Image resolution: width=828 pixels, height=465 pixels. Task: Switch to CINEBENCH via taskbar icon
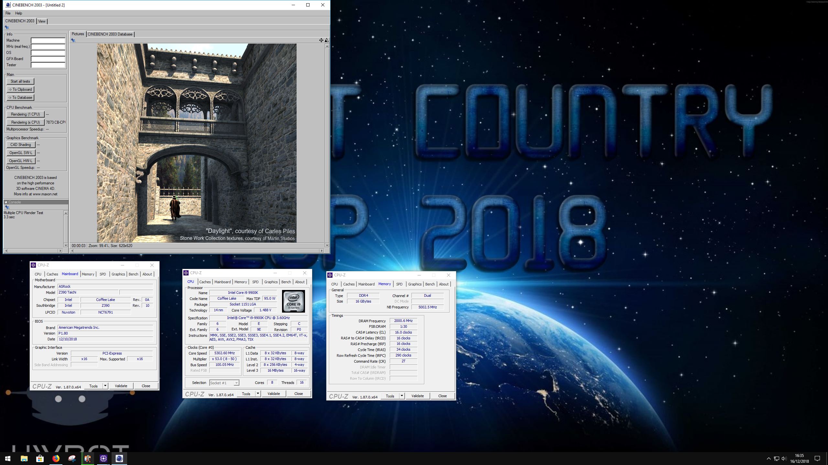tap(119, 458)
